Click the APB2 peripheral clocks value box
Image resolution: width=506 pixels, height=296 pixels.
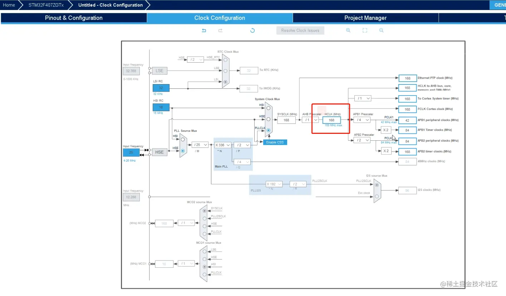point(408,141)
